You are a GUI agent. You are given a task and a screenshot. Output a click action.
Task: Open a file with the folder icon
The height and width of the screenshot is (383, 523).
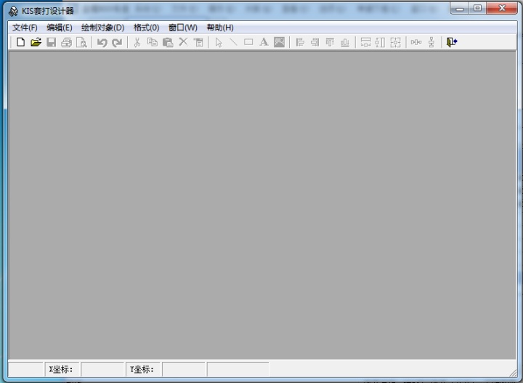coord(36,42)
